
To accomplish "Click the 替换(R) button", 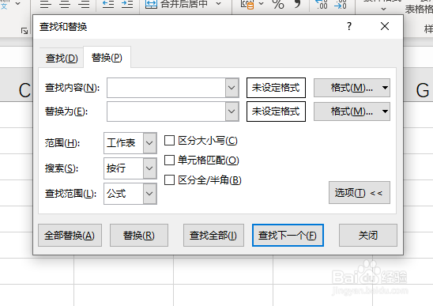I will [x=139, y=236].
